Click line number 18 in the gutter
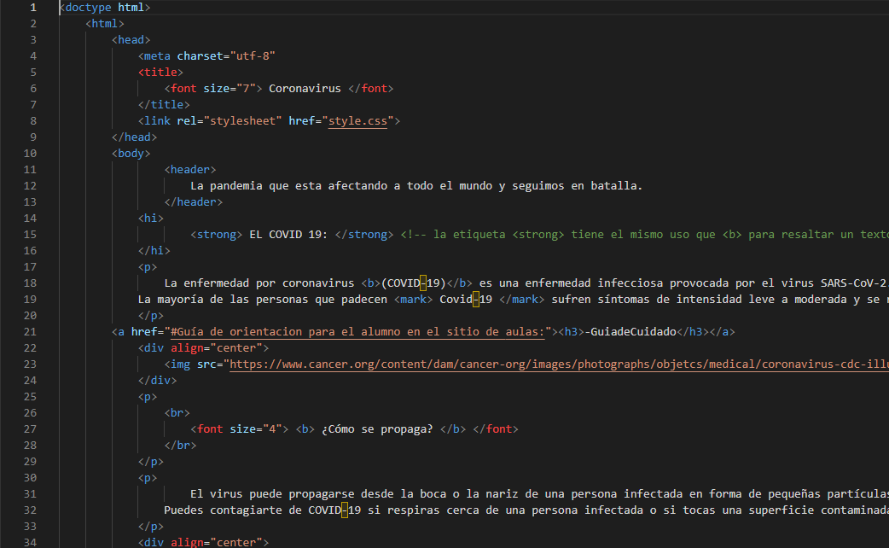The width and height of the screenshot is (889, 548). click(30, 283)
